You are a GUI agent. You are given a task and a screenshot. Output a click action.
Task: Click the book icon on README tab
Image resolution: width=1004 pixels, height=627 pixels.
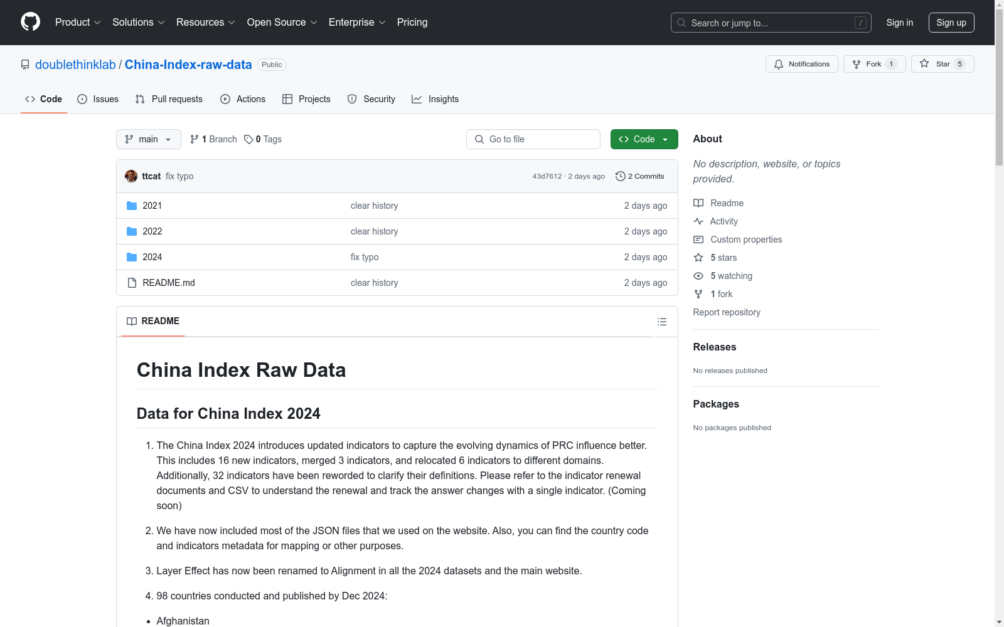pos(132,321)
